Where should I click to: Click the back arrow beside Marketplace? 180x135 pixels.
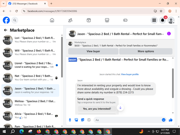[x=5, y=30]
